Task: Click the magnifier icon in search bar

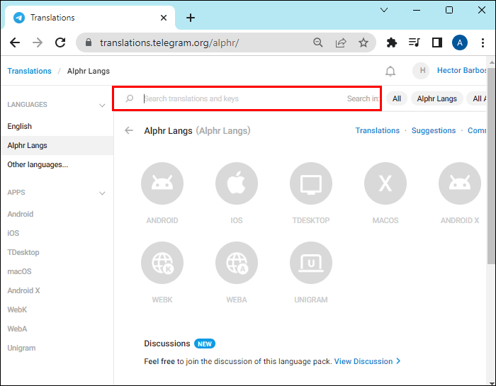Action: [x=130, y=98]
